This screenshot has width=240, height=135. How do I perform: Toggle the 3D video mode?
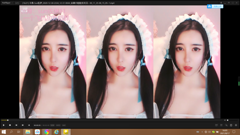coord(221,125)
